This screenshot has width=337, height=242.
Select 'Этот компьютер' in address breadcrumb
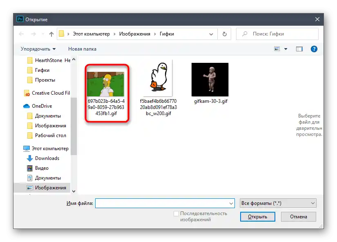click(92, 34)
